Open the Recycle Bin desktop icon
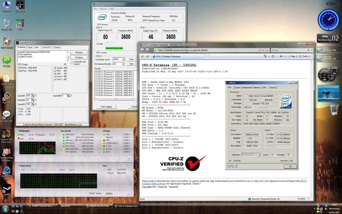Screen dimensions: 342x214 click(7, 24)
